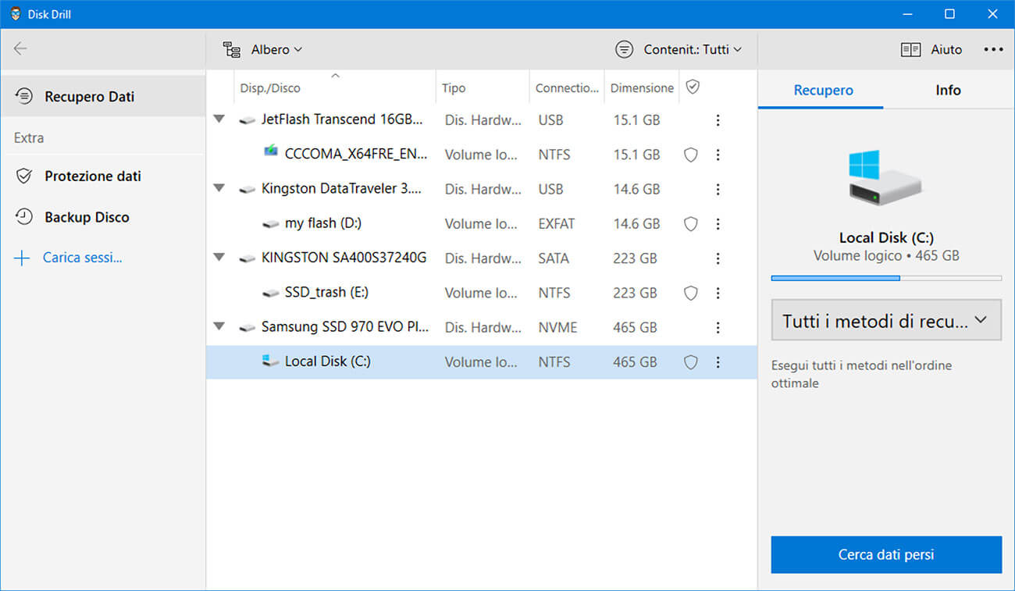Switch to the Recupero tab
Image resolution: width=1015 pixels, height=591 pixels.
click(x=823, y=90)
